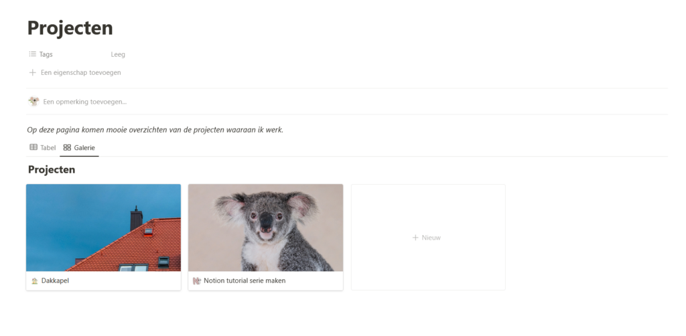Open the koala cover image card
686x336 pixels.
(x=265, y=228)
